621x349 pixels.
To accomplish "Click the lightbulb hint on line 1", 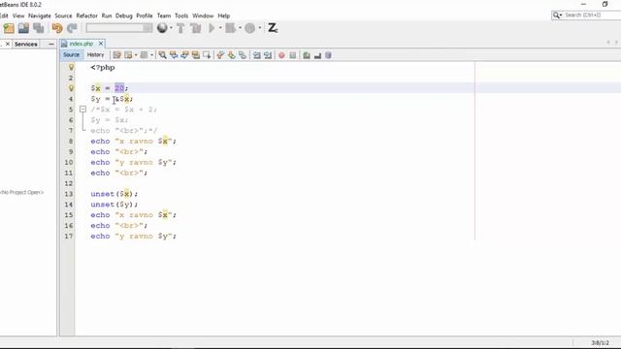I will [71, 67].
